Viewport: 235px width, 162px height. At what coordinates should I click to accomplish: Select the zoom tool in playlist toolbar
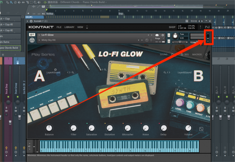[x=35, y=2]
